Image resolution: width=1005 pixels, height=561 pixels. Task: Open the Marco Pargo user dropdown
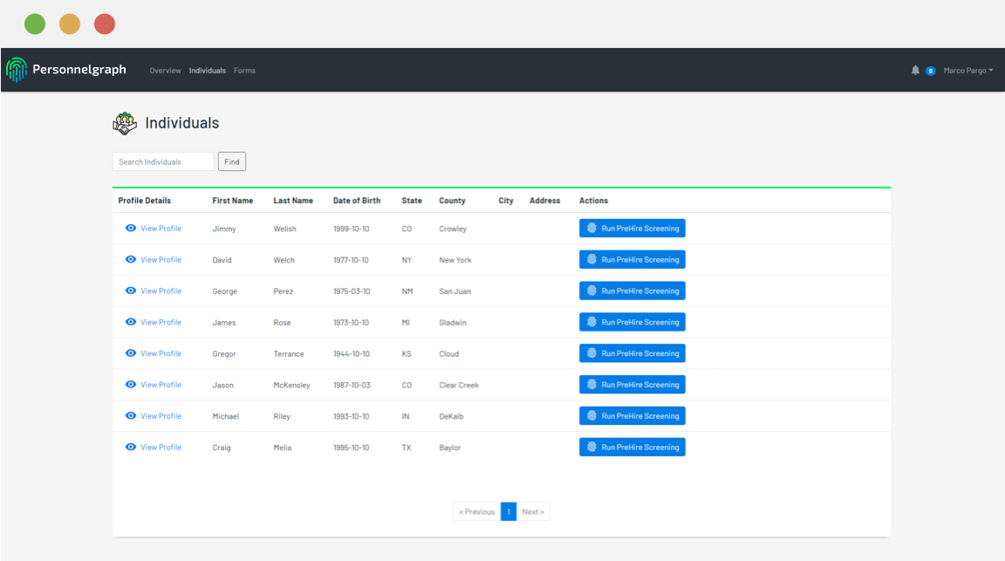coord(967,71)
